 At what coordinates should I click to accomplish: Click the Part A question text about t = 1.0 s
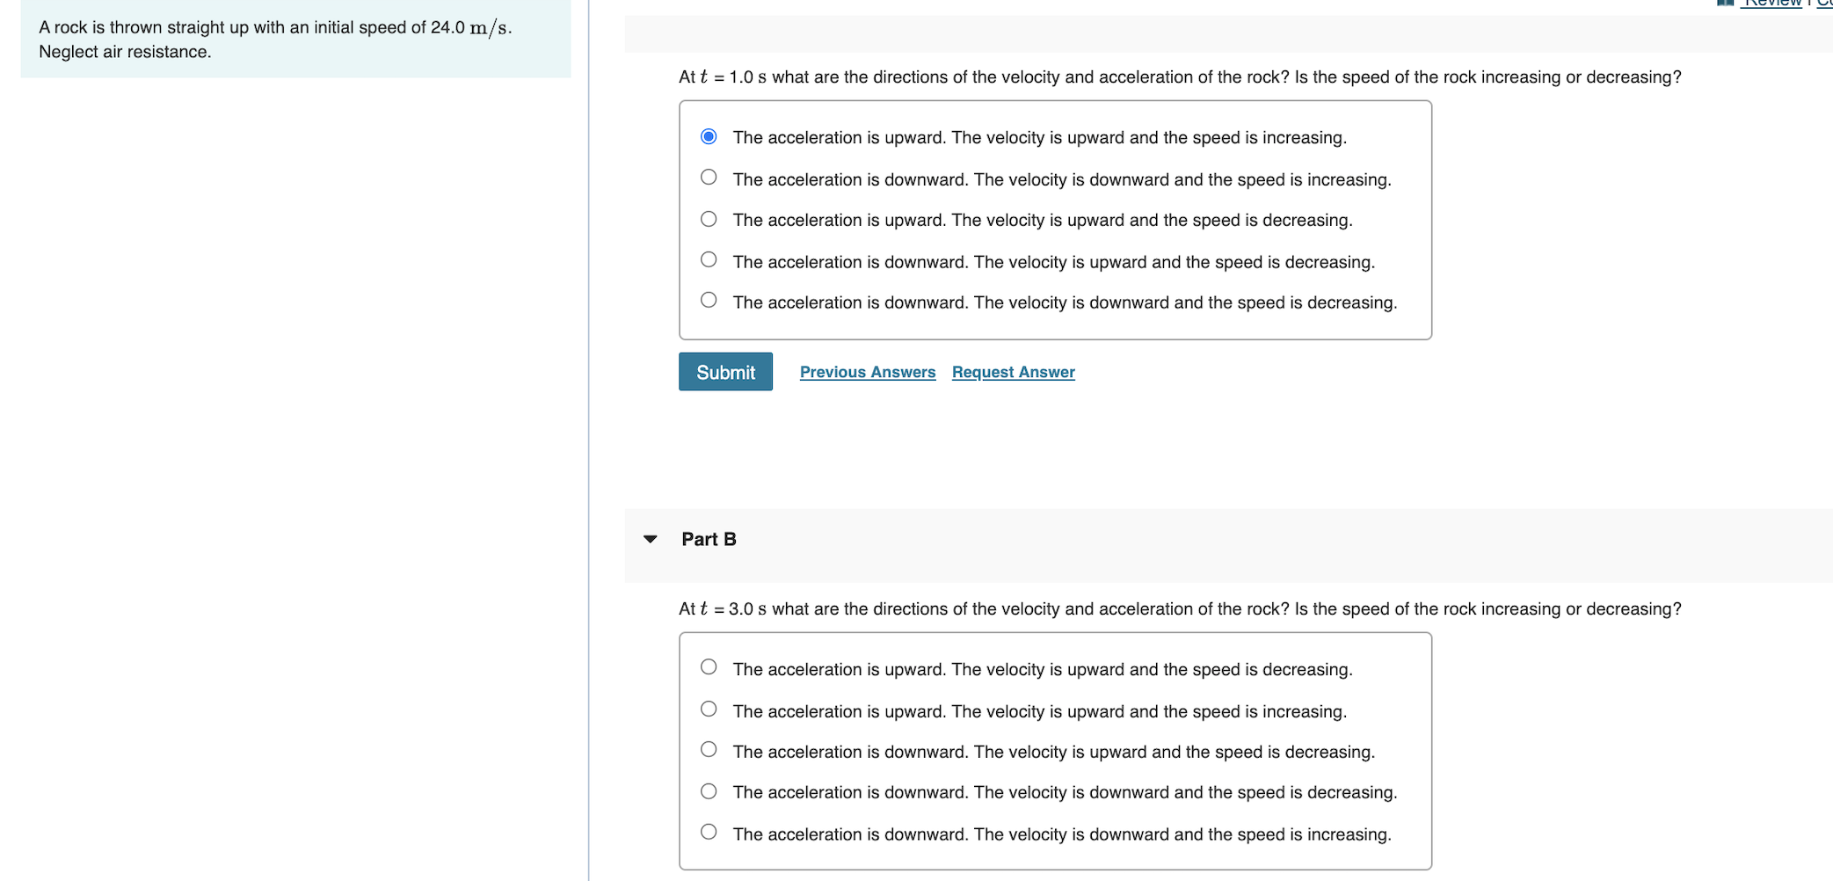point(1178,76)
